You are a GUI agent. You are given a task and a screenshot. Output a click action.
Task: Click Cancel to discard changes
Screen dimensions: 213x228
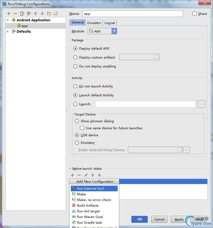pos(159,219)
